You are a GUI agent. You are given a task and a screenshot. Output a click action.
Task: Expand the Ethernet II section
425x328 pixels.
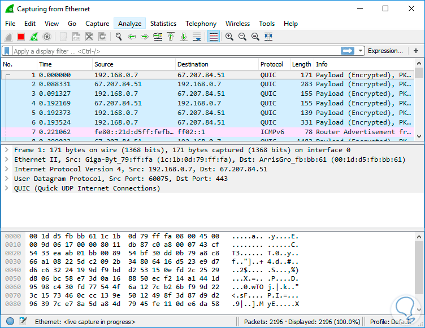[x=7, y=159]
